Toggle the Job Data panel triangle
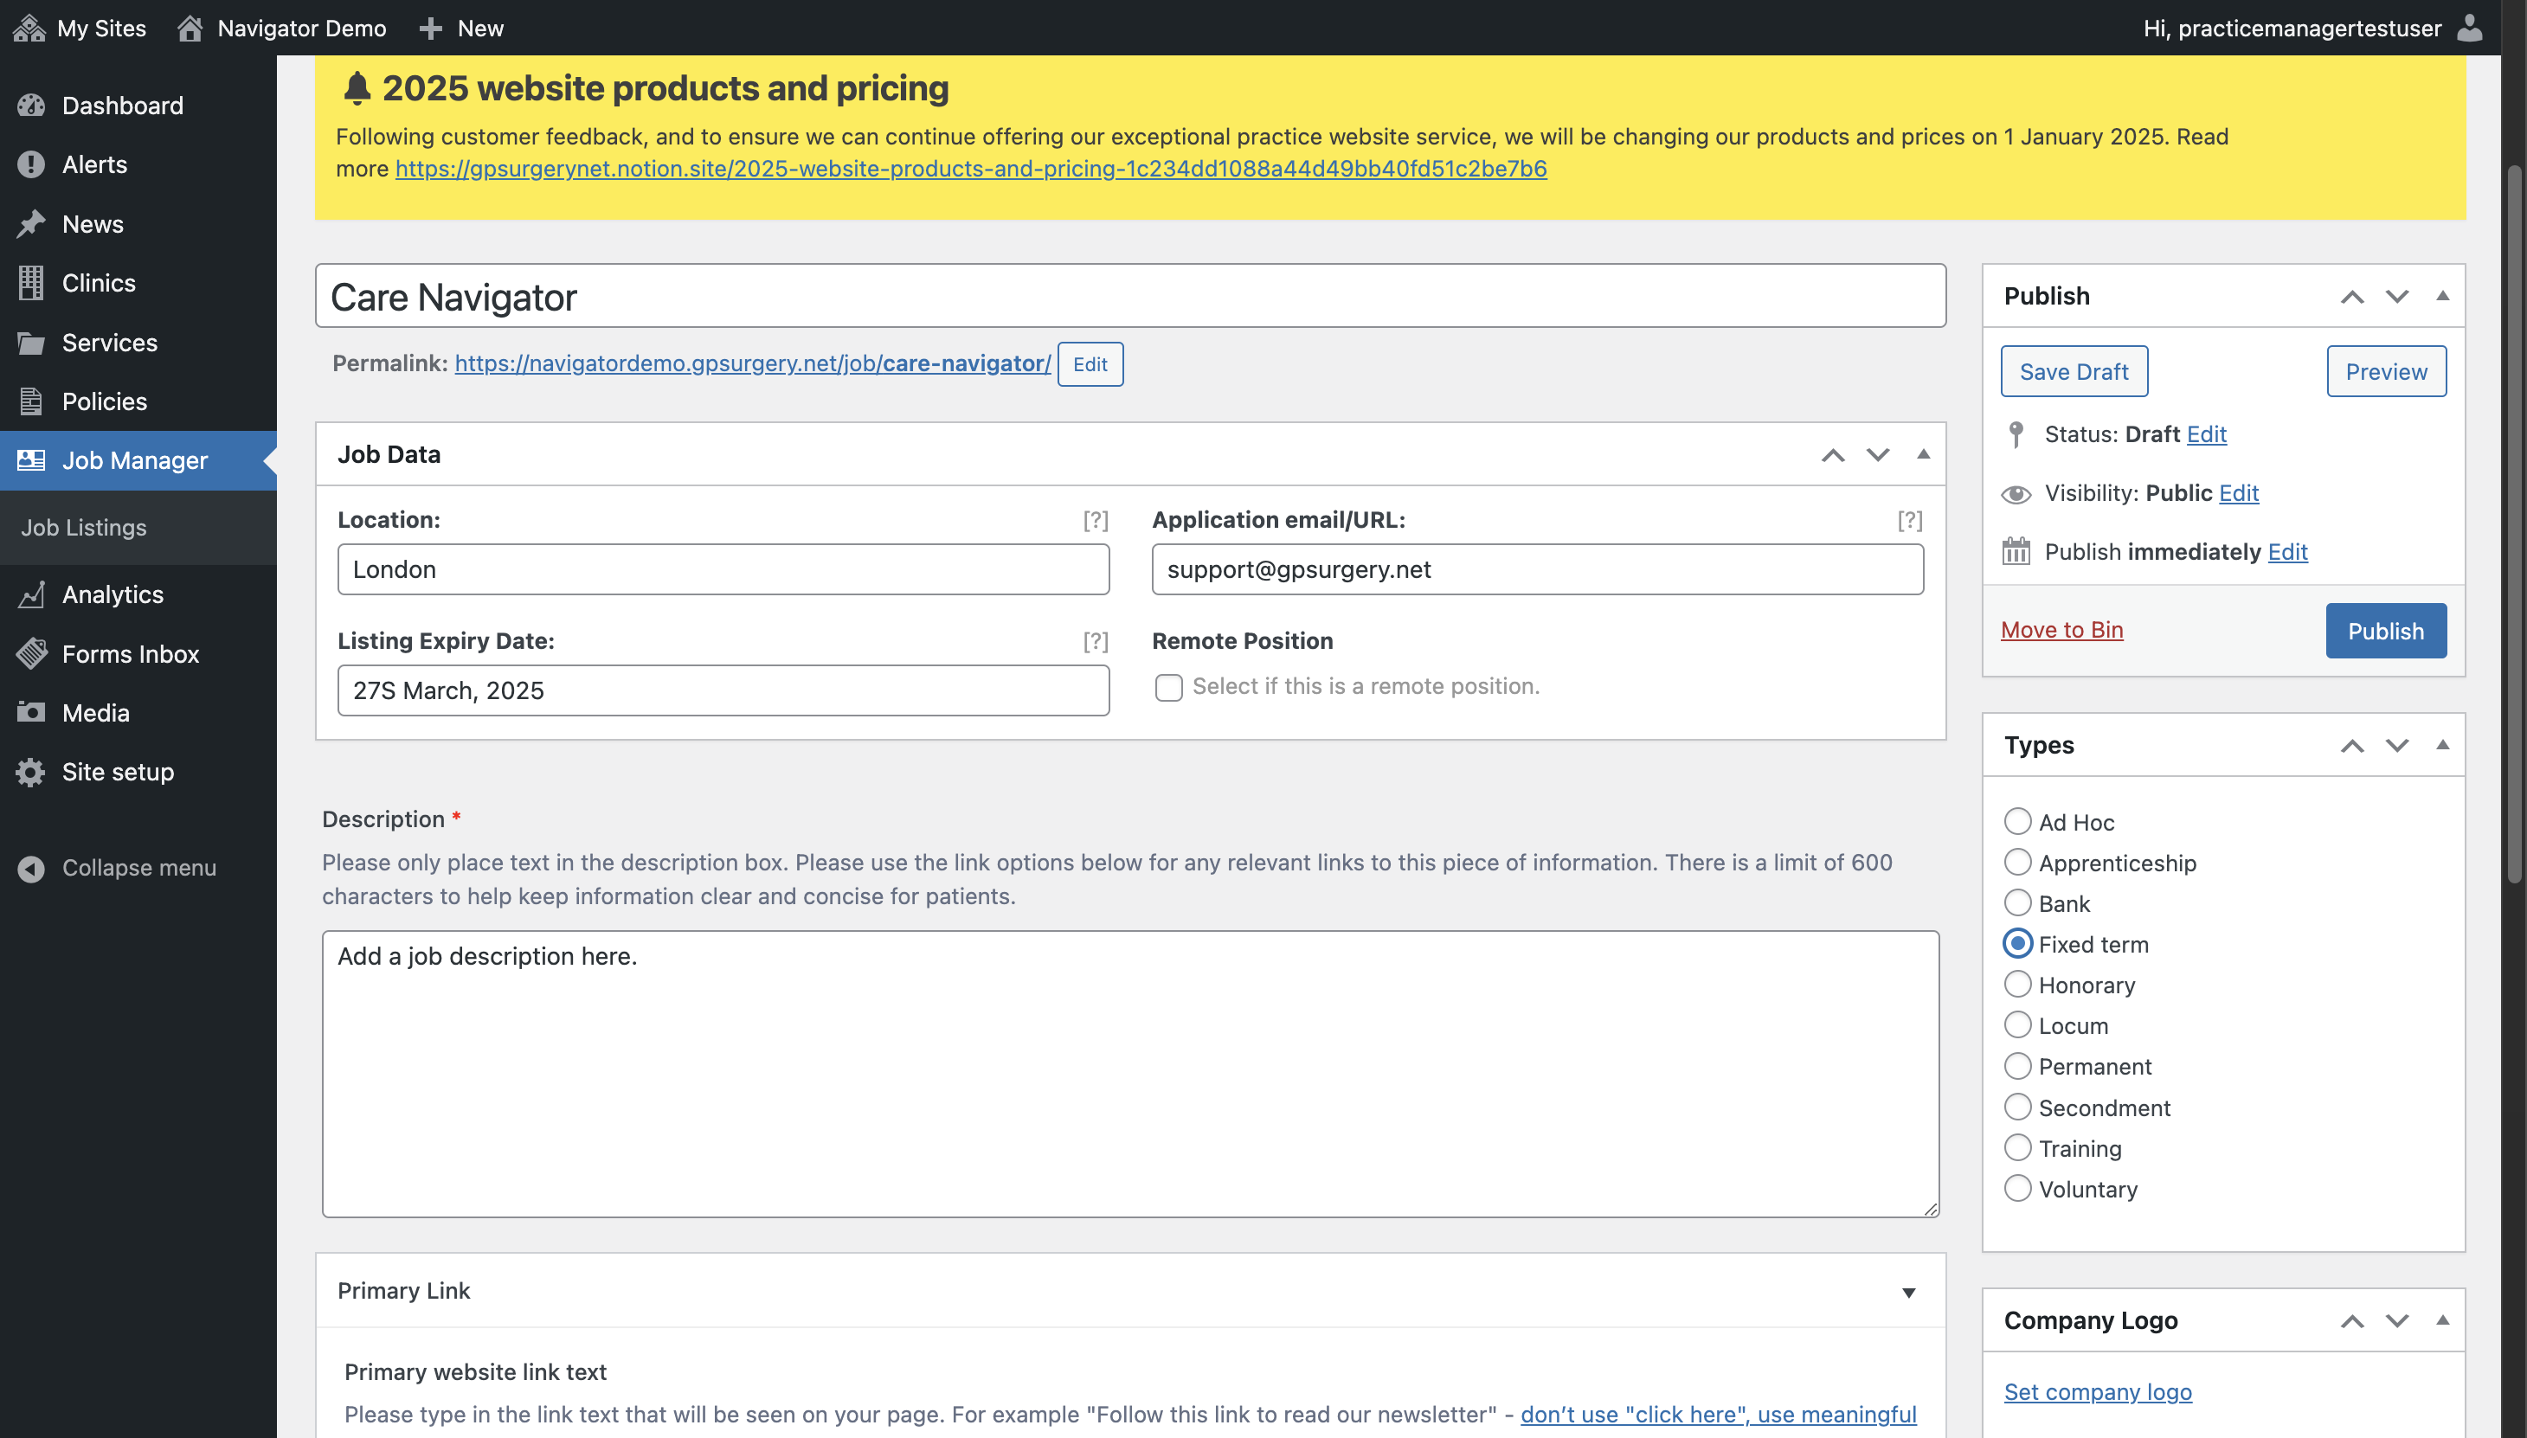This screenshot has height=1438, width=2527. coord(1924,454)
